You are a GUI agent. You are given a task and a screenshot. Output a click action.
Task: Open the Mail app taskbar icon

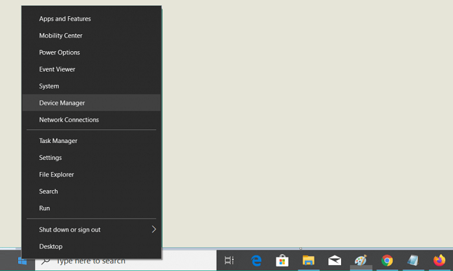335,261
